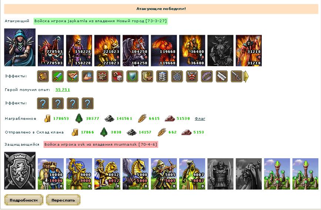Click the purple ring effect icon

pos(207,76)
